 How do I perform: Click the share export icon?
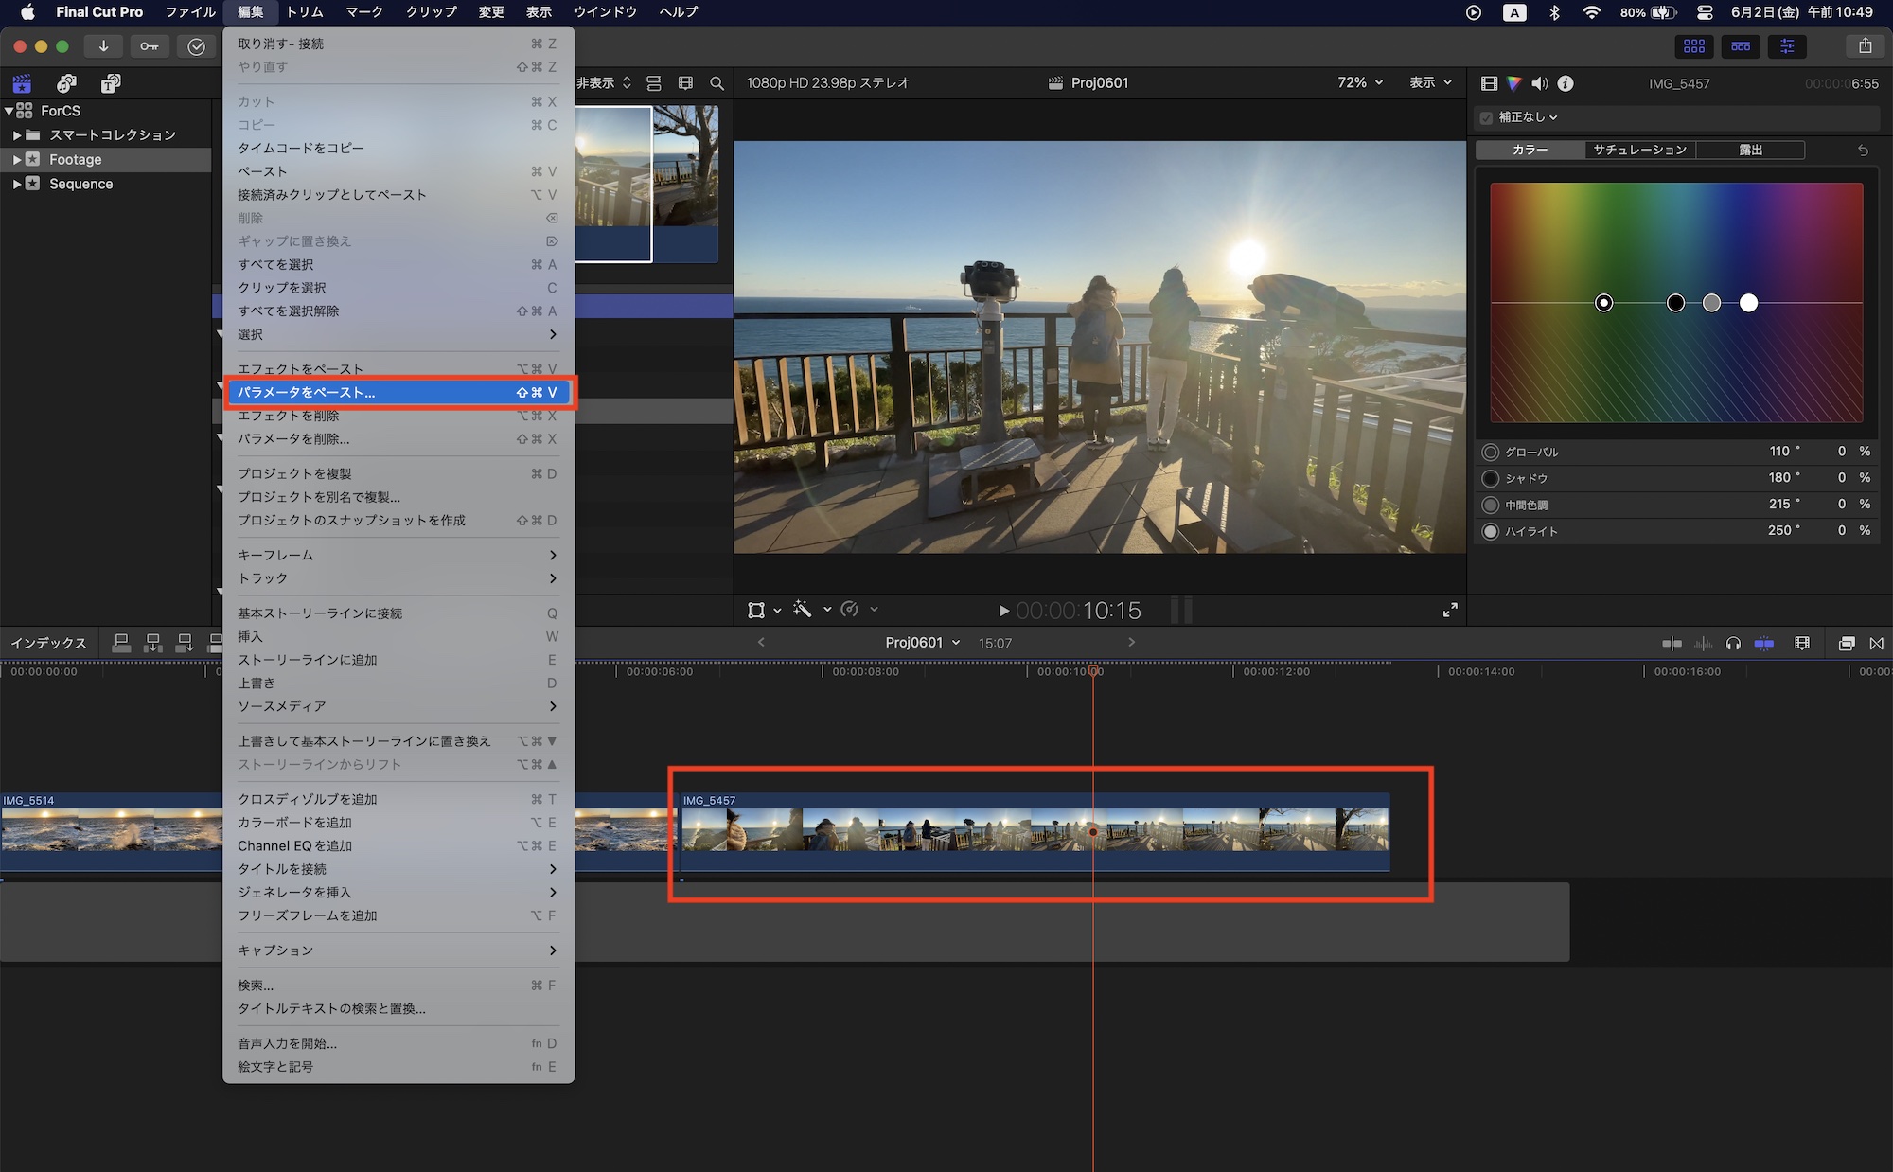tap(1865, 45)
